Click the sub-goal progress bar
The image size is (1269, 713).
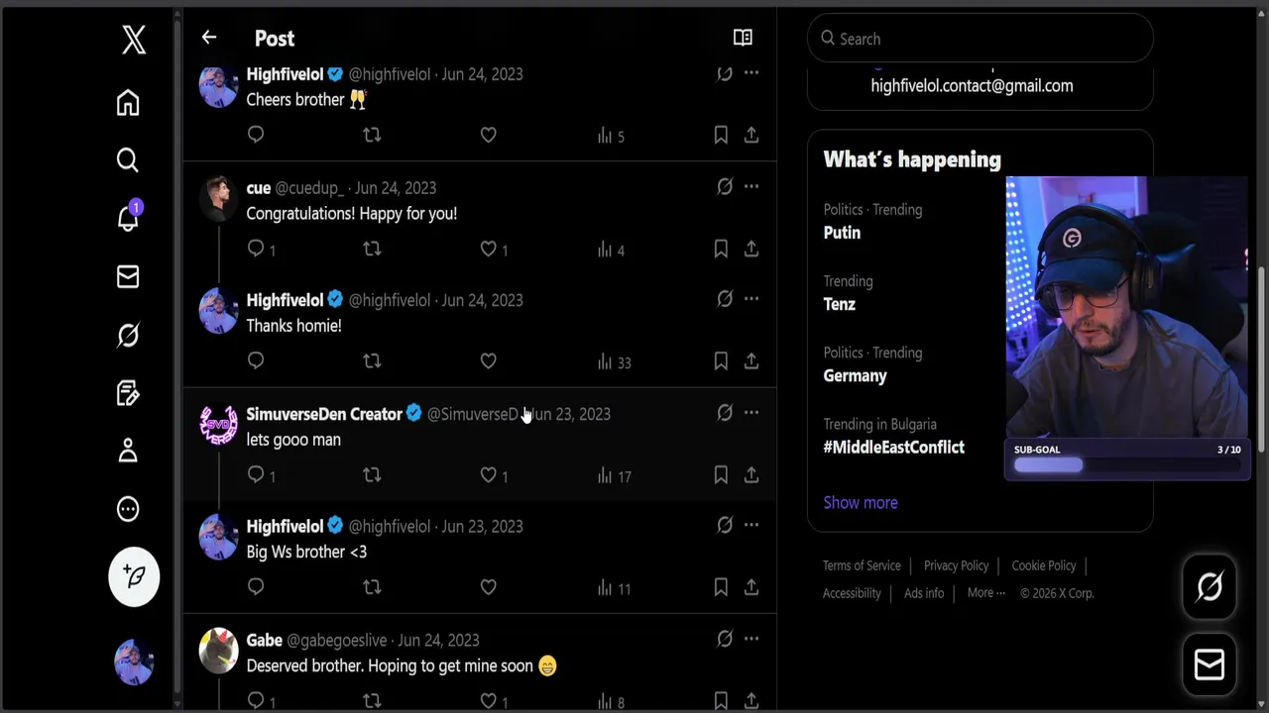click(x=1127, y=465)
